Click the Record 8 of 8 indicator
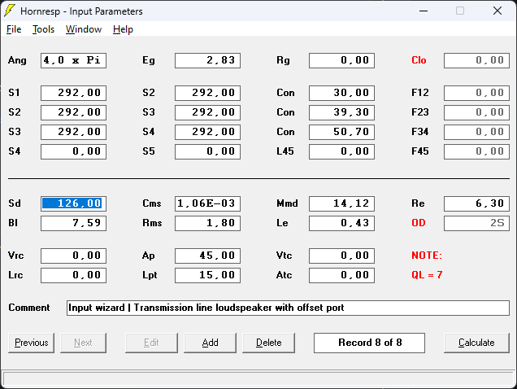Image resolution: width=517 pixels, height=389 pixels. click(x=369, y=343)
